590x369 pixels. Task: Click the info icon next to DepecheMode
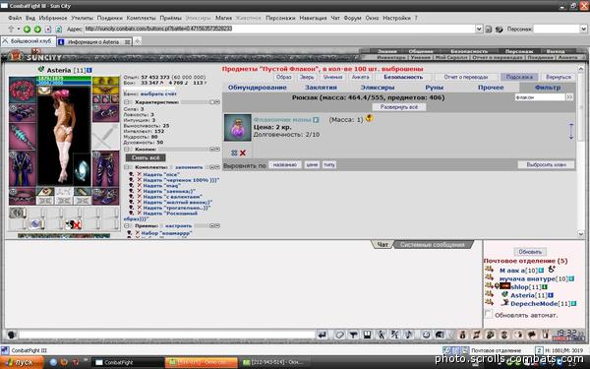[x=574, y=303]
